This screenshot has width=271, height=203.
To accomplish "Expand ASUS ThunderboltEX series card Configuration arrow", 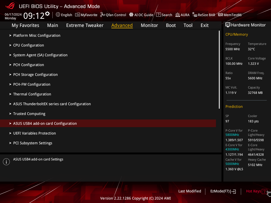I will (x=10, y=104).
